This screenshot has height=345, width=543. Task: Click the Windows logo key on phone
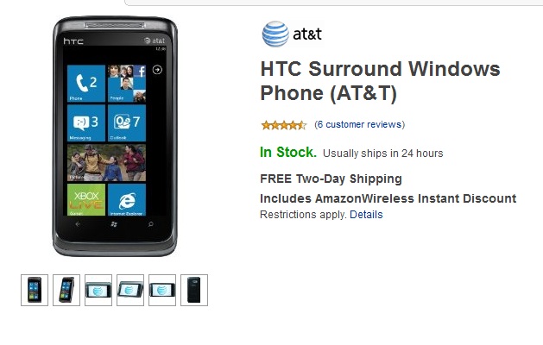coord(114,224)
